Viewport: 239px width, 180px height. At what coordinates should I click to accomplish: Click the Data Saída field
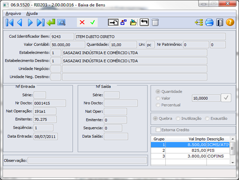click(116, 136)
